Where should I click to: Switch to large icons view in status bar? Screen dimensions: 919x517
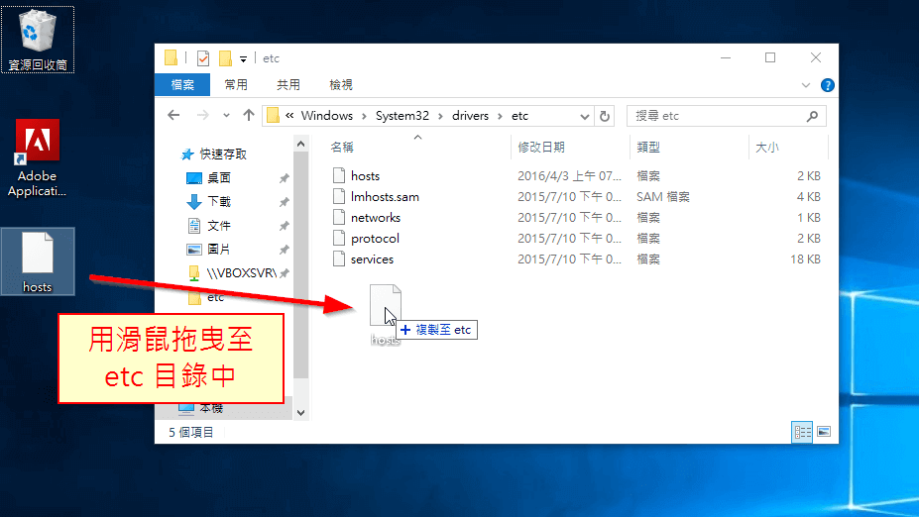824,432
